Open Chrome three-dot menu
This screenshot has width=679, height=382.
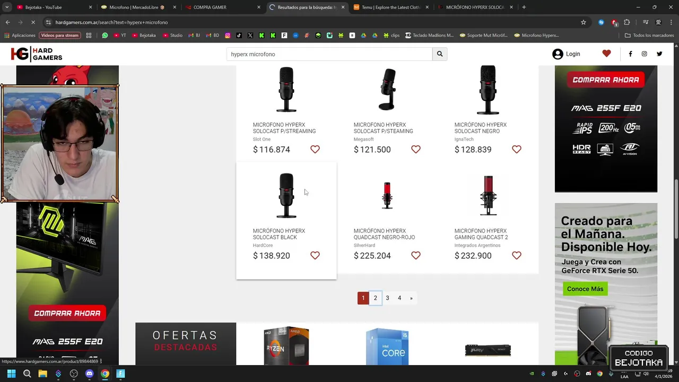point(672,22)
